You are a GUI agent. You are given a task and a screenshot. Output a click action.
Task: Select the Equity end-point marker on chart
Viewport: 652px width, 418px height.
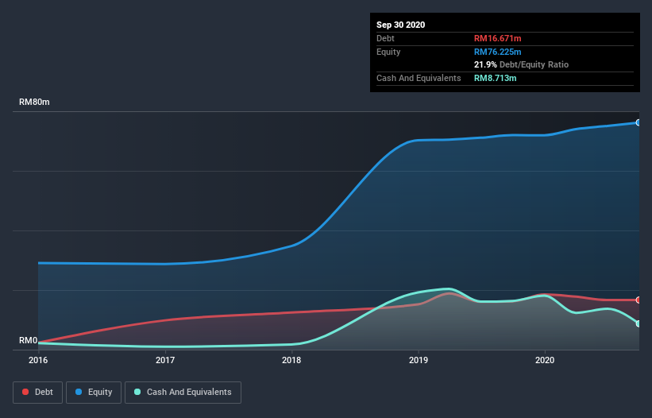point(638,122)
